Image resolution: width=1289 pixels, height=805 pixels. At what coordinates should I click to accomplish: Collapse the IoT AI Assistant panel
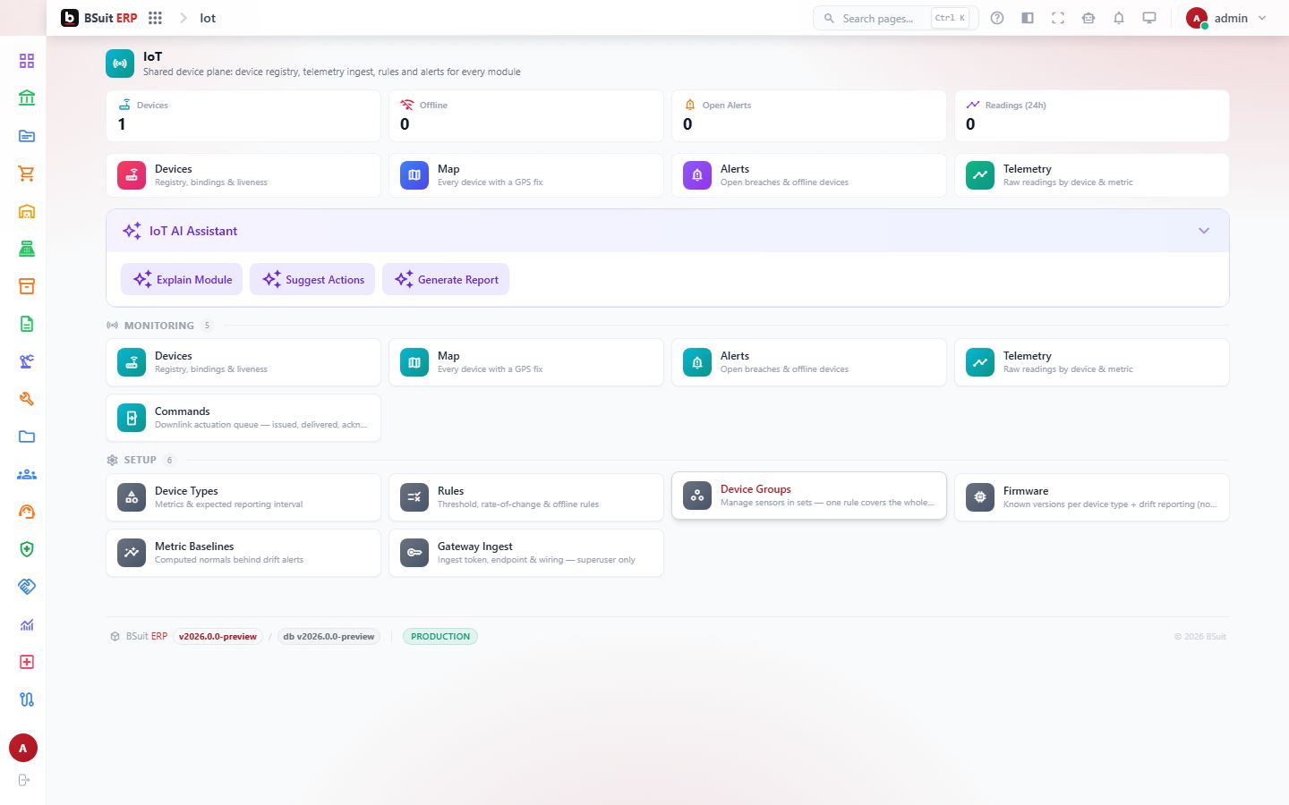[1204, 231]
